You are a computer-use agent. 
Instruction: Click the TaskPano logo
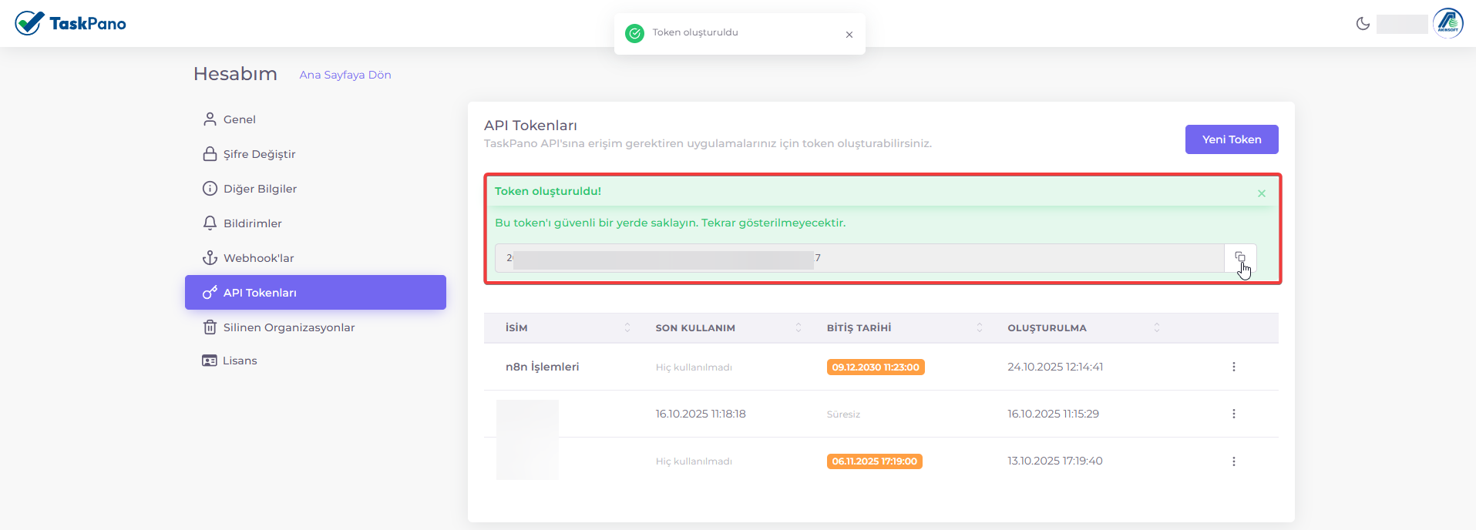(70, 23)
